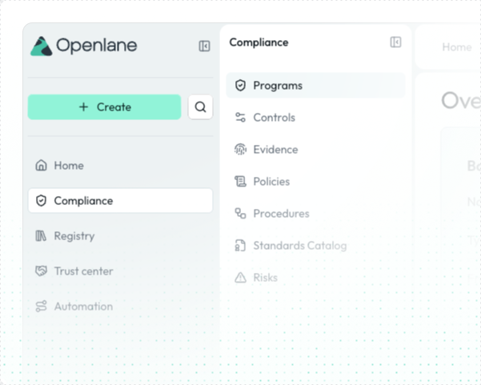Click the Home house icon
The height and width of the screenshot is (385, 481).
click(x=41, y=166)
